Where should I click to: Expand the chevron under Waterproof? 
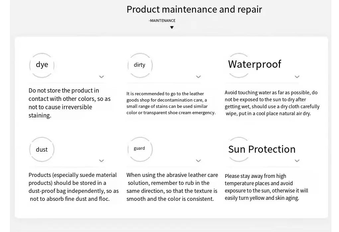(297, 77)
